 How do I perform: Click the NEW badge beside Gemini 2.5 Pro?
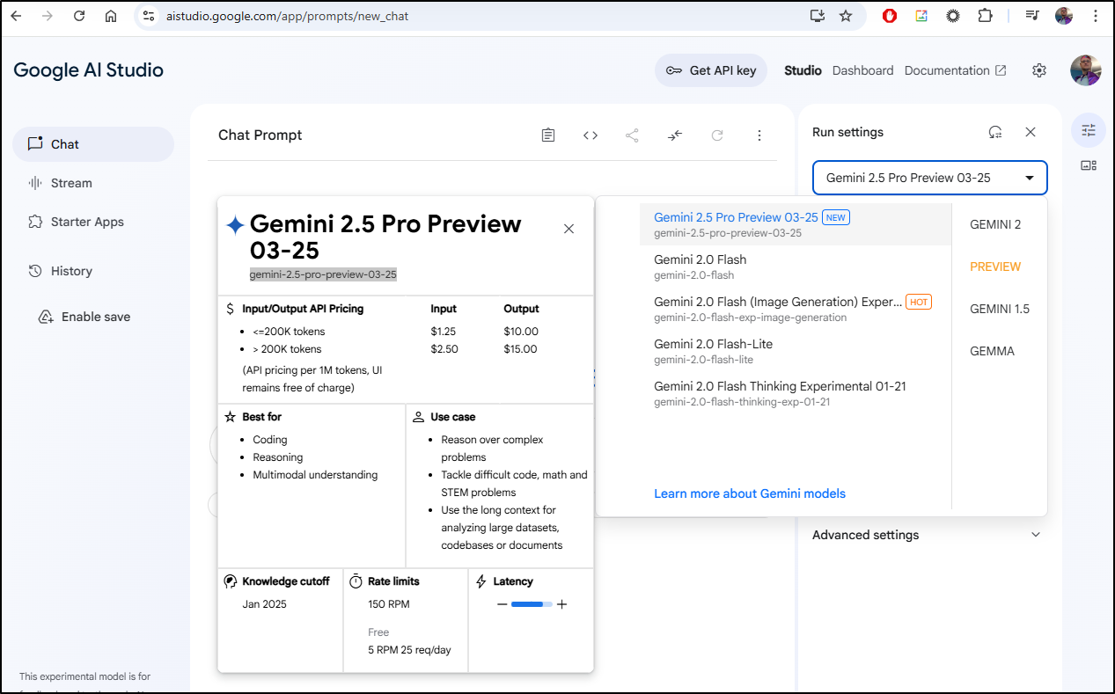pyautogui.click(x=836, y=217)
